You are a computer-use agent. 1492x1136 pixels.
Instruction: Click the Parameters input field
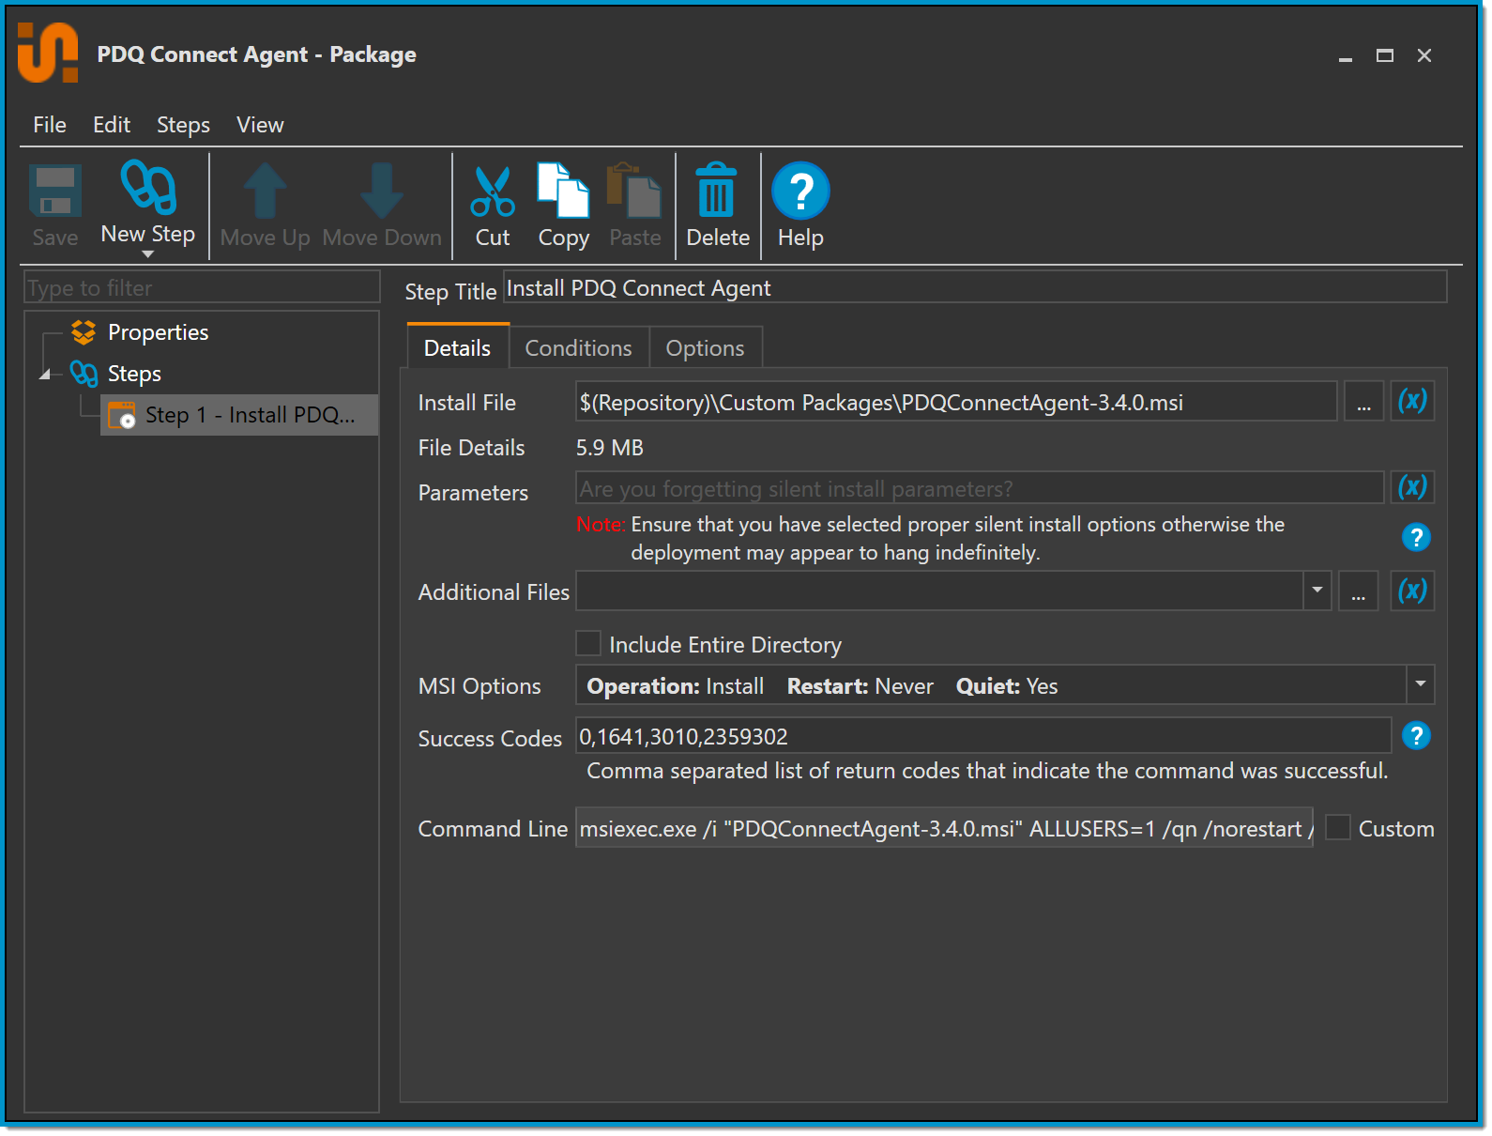980,488
